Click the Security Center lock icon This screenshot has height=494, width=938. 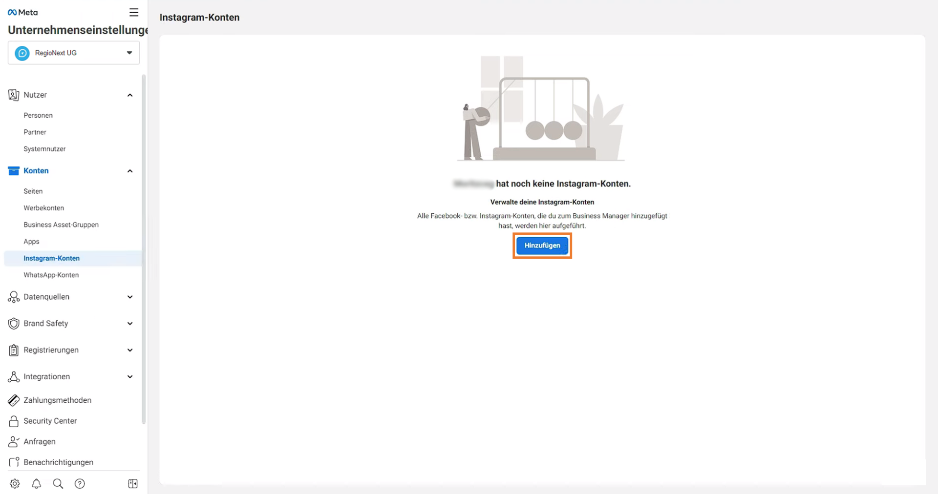coord(14,421)
